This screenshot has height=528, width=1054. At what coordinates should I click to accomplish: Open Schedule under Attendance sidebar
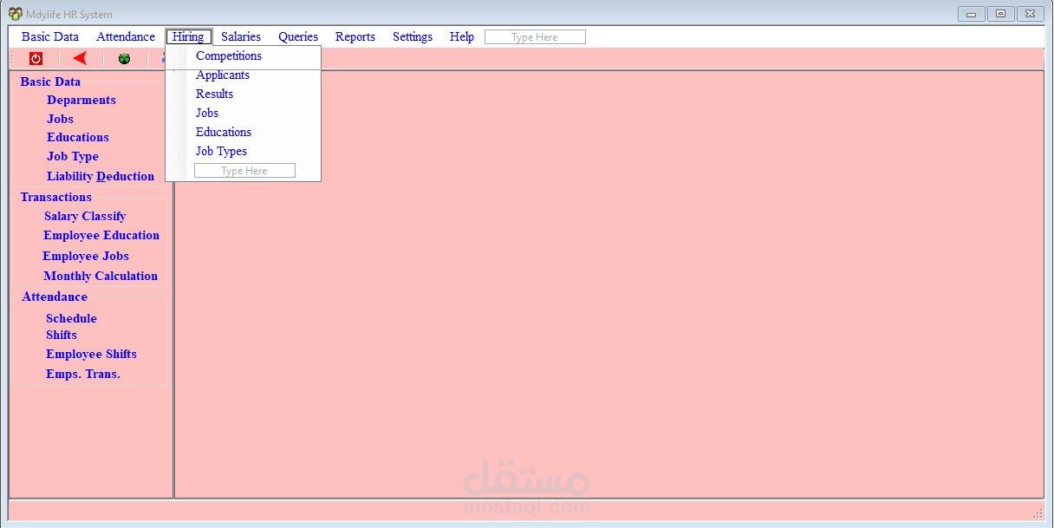(71, 318)
